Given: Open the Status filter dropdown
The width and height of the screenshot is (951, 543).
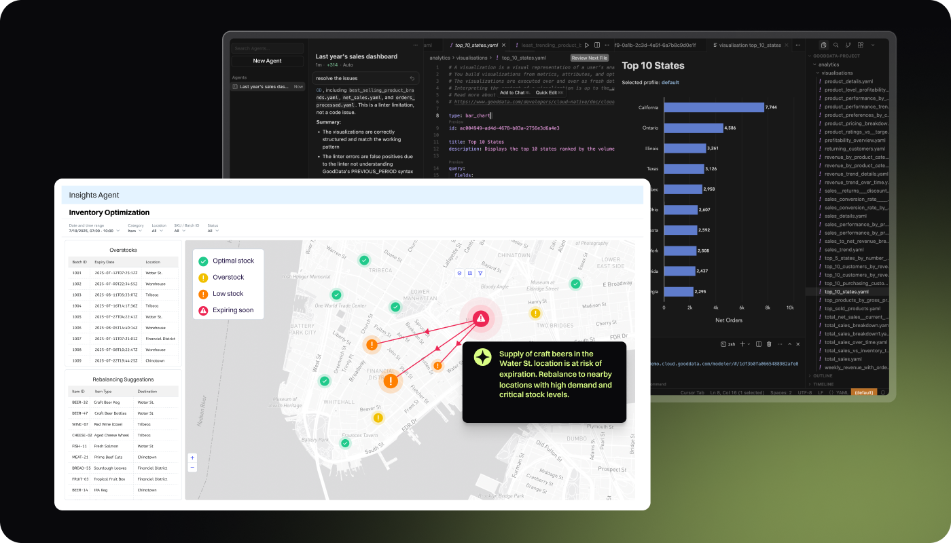Looking at the screenshot, I should 213,231.
